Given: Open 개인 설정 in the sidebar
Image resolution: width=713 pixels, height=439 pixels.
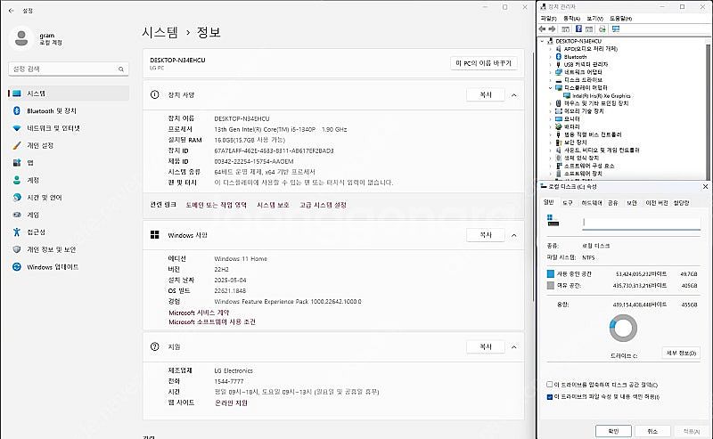Looking at the screenshot, I should [69, 145].
